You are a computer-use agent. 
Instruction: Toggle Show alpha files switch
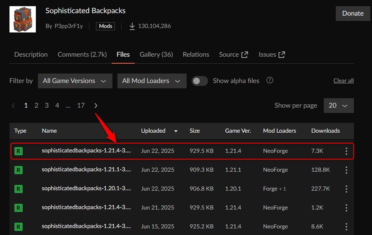tap(200, 81)
